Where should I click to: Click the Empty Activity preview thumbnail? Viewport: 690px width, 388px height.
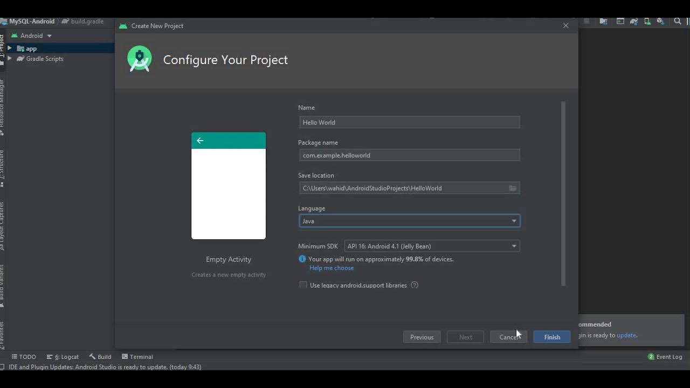click(x=229, y=186)
